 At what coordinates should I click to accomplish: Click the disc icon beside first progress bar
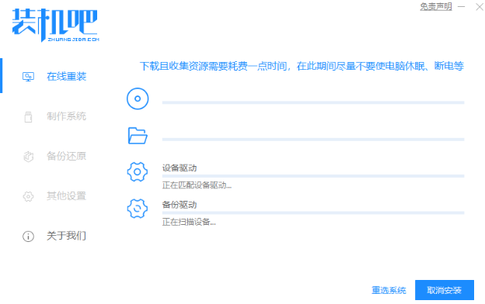tap(138, 98)
